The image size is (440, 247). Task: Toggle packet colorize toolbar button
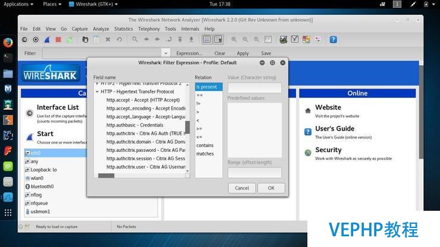(207, 40)
